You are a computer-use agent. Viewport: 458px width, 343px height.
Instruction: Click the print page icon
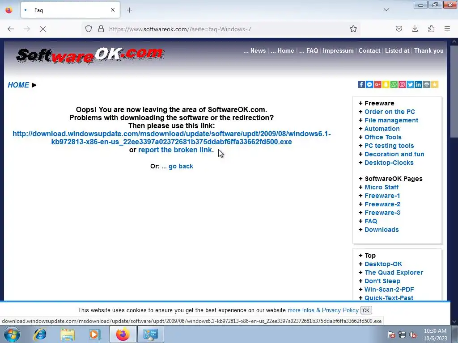(426, 84)
